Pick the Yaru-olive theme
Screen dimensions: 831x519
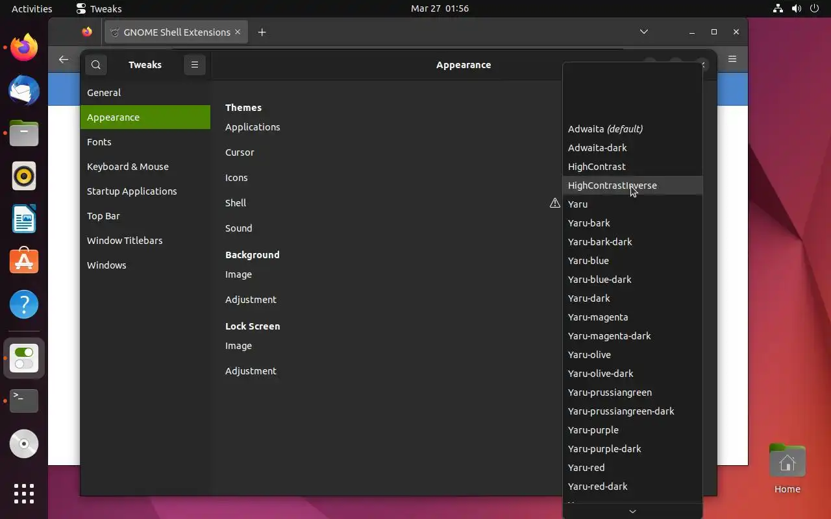click(x=632, y=355)
